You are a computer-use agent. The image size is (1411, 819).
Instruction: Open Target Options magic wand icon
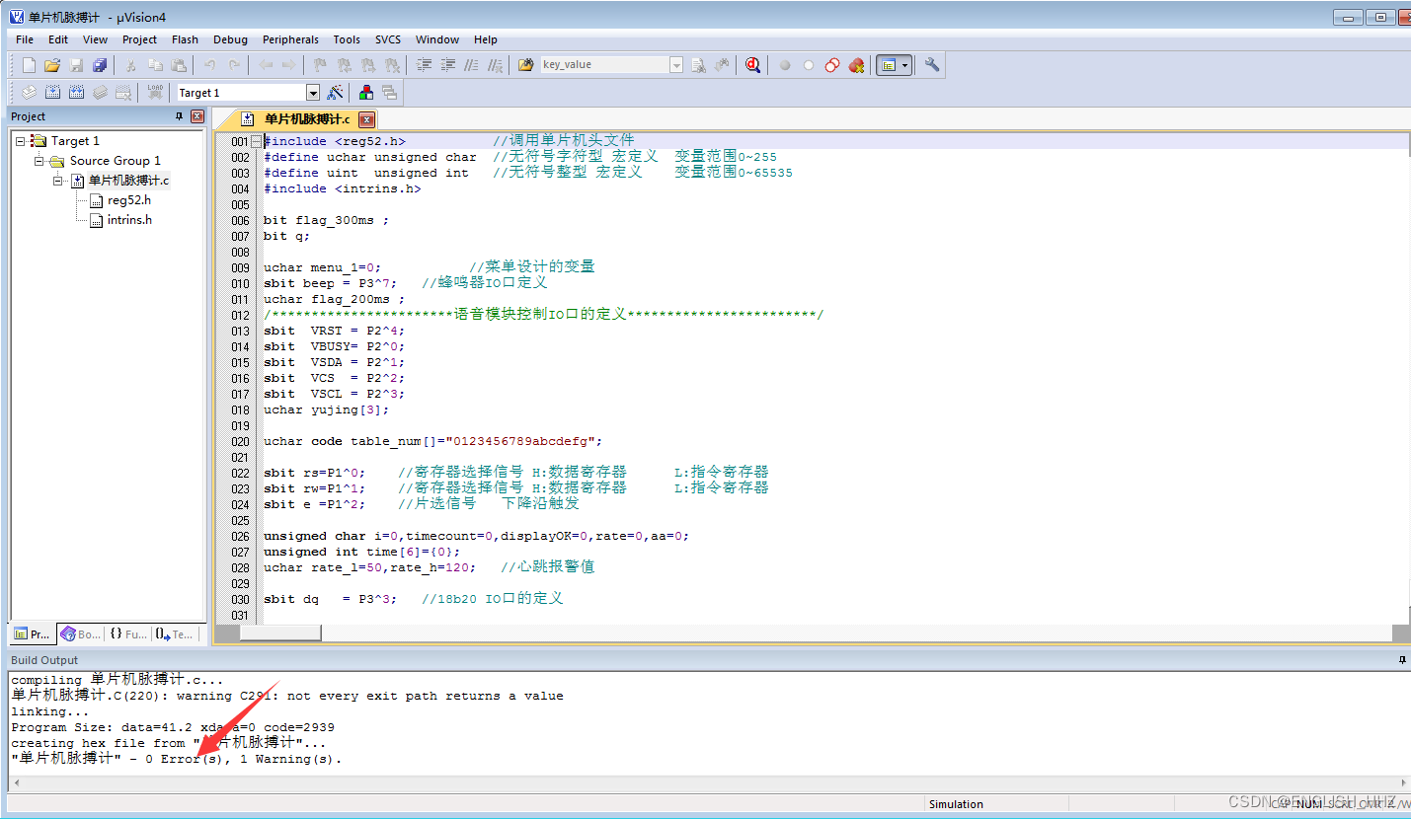tap(336, 93)
